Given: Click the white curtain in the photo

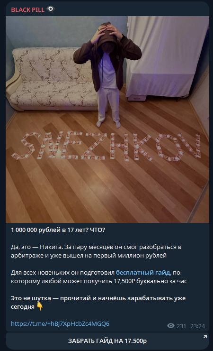Looking at the screenshot, I should click(168, 57).
